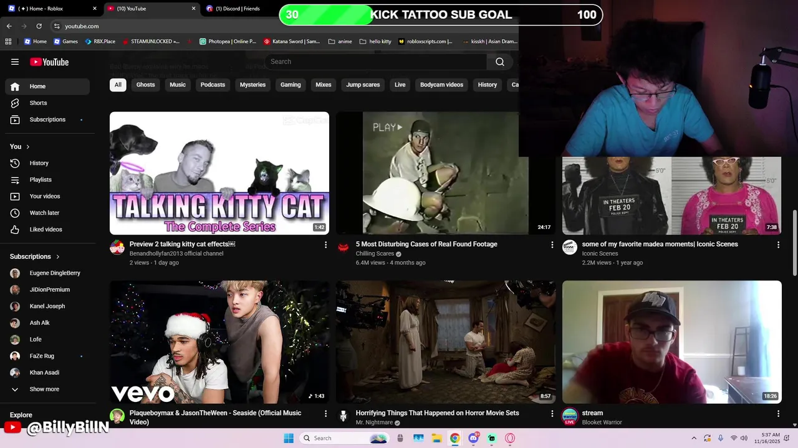798x448 pixels.
Task: Open Playlists in the sidebar
Action: click(47, 180)
